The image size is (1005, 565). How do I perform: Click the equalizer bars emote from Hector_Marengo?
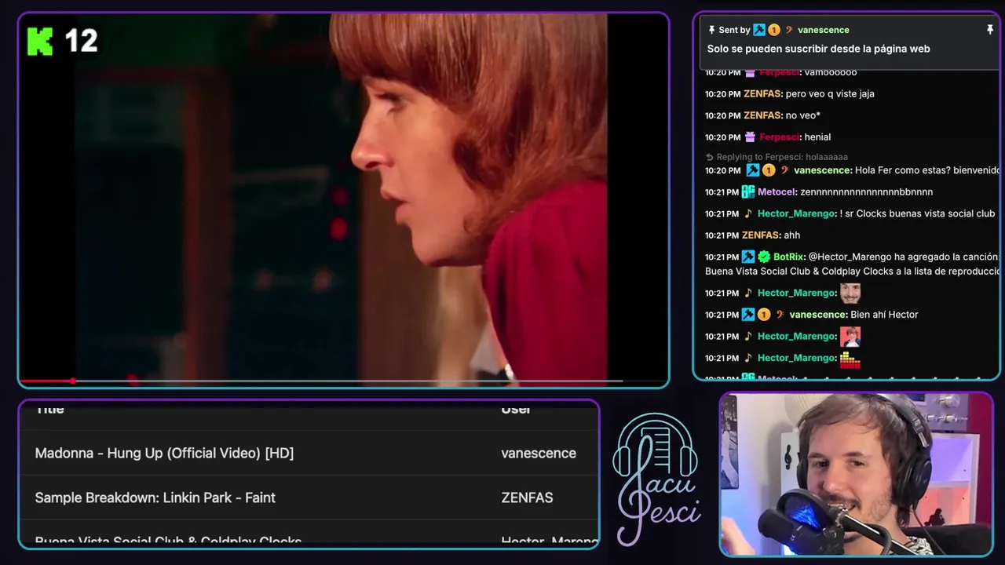click(850, 359)
